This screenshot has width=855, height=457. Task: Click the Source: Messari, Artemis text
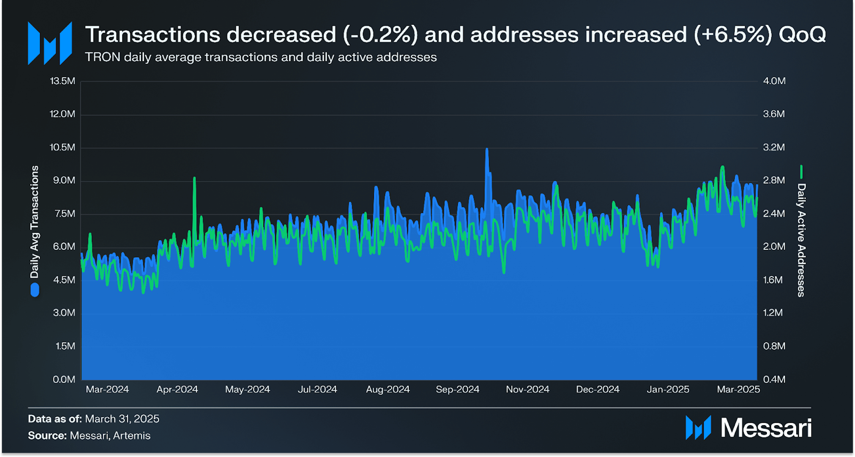click(89, 435)
